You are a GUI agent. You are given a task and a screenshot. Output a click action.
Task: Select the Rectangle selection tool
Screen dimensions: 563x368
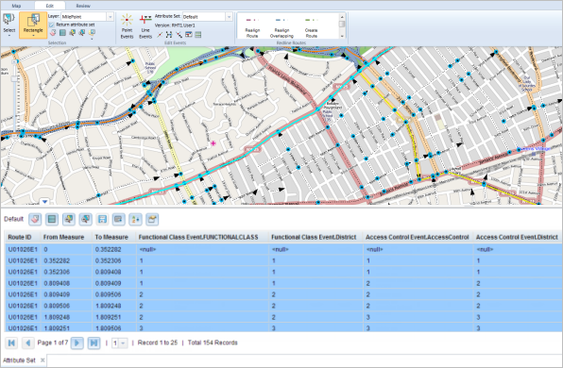click(x=33, y=25)
